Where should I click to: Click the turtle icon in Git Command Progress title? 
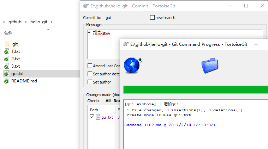coord(126,44)
